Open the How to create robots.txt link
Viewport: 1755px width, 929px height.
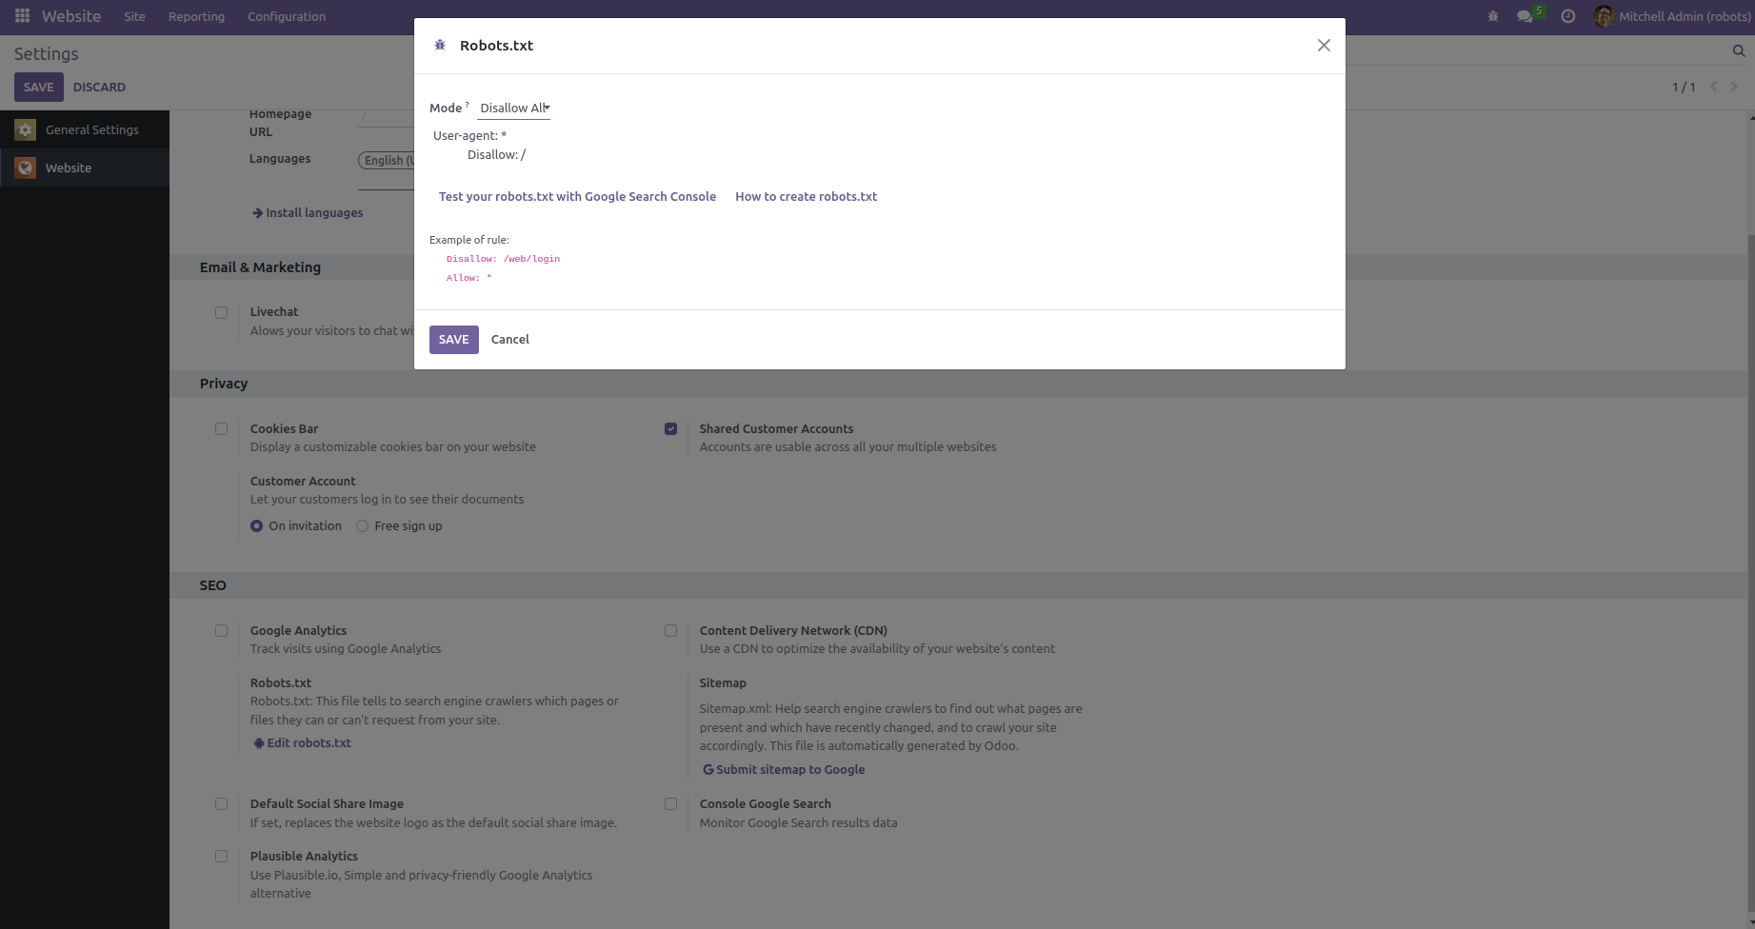pyautogui.click(x=806, y=197)
